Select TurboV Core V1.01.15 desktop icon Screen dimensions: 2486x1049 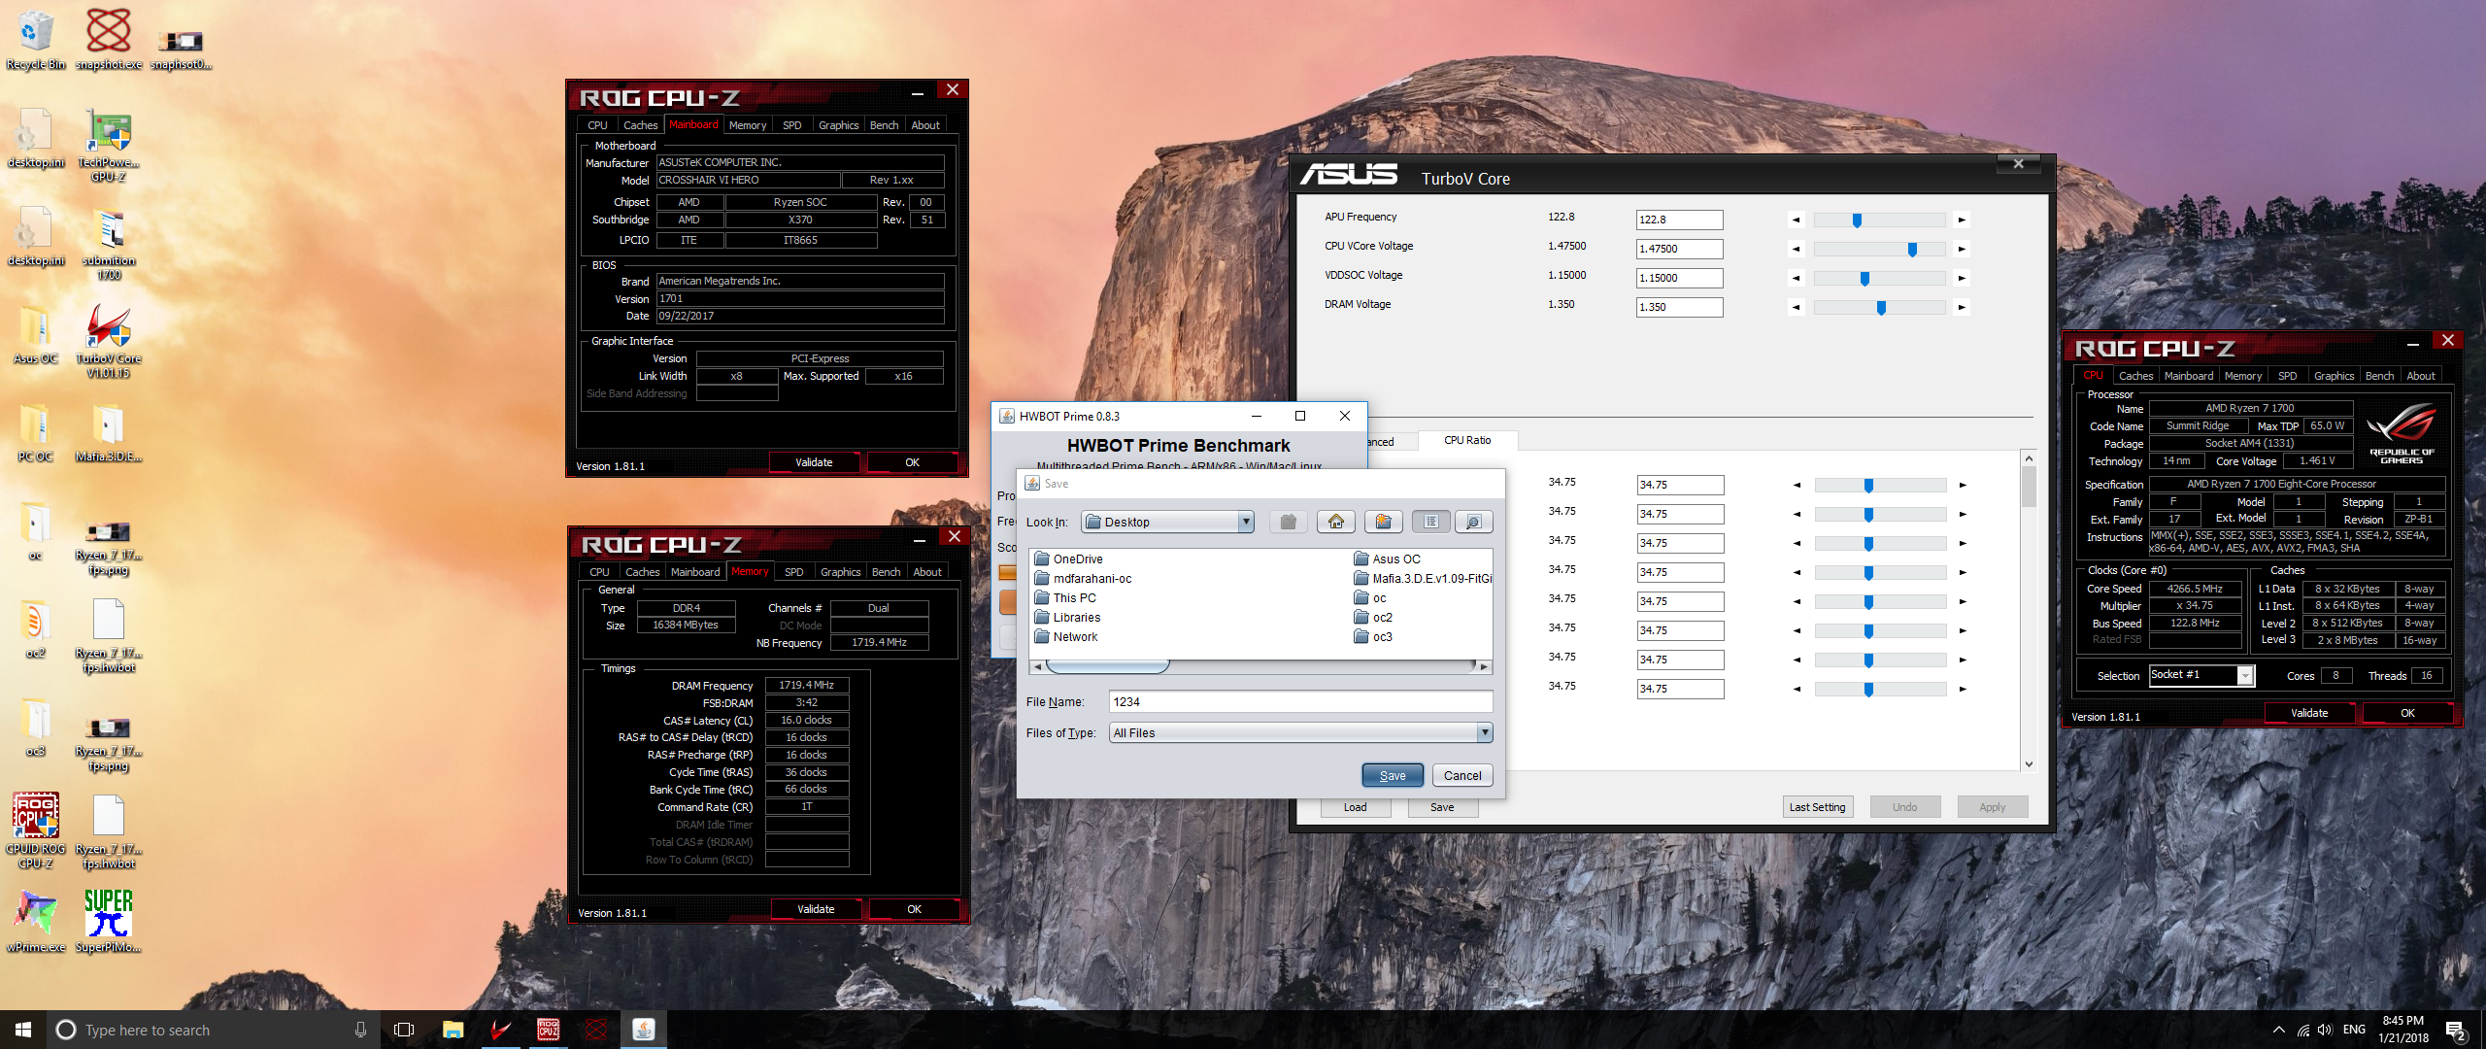pos(109,340)
